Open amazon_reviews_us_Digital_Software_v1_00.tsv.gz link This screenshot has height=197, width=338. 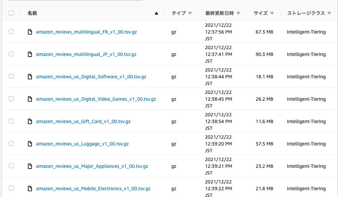pyautogui.click(x=91, y=77)
